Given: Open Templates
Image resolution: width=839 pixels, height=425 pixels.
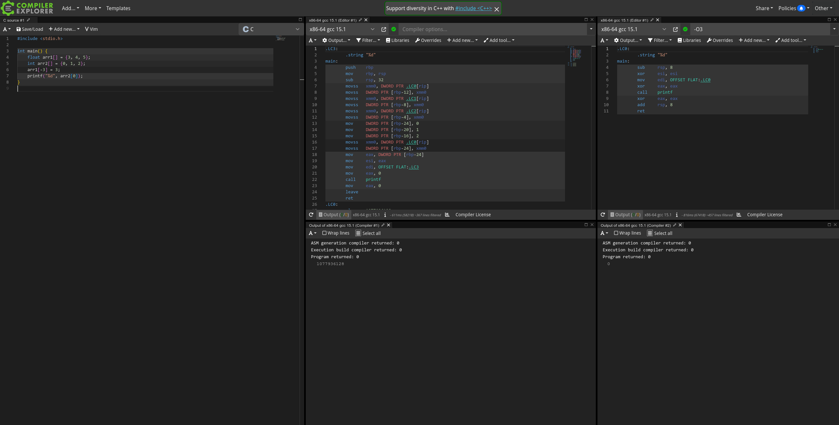Looking at the screenshot, I should [118, 8].
